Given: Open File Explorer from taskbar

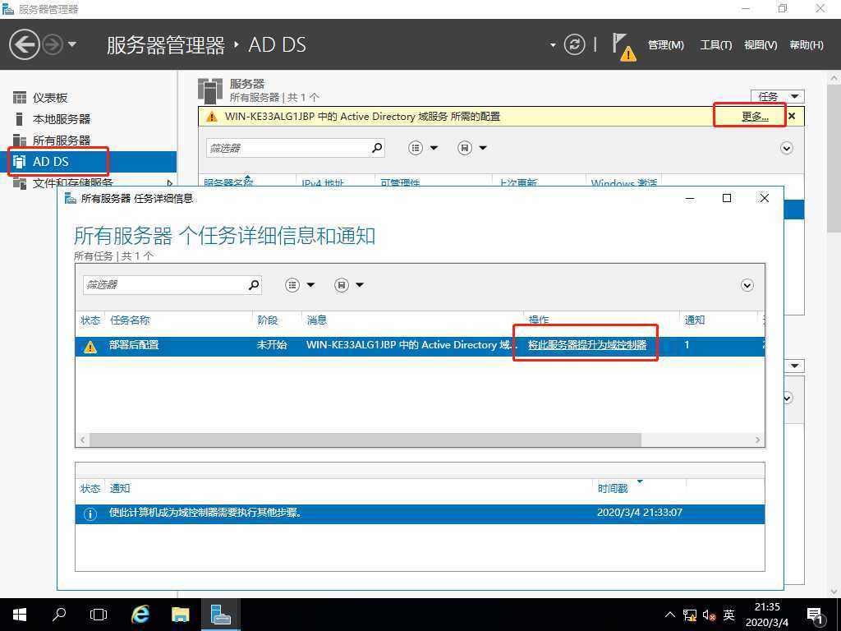Looking at the screenshot, I should click(180, 615).
